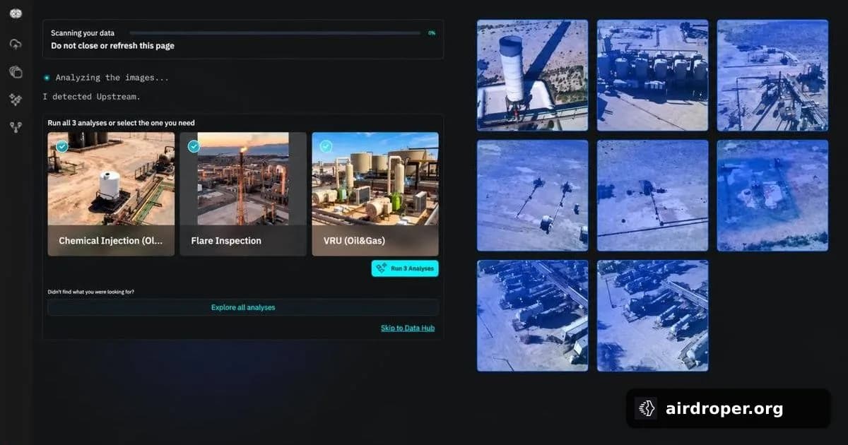Viewport: 848px width, 445px height.
Task: Click the brain logo icon in sidebar
Action: 16,13
